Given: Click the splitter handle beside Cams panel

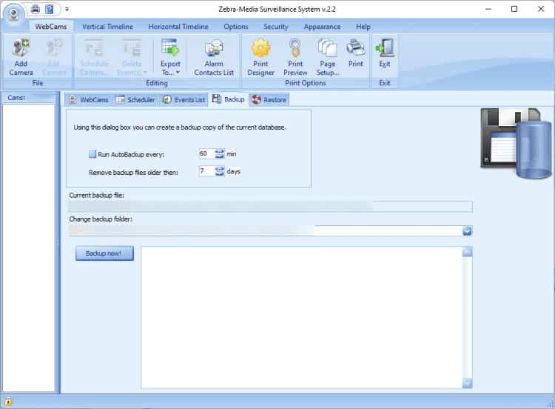Looking at the screenshot, I should [x=58, y=242].
